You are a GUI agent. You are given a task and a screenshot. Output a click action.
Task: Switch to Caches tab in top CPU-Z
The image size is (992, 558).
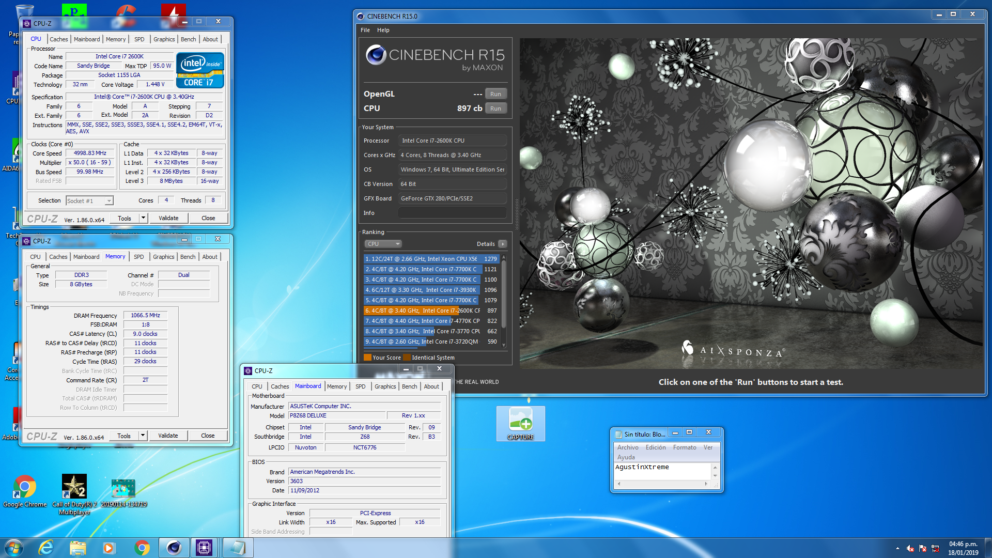pyautogui.click(x=58, y=39)
